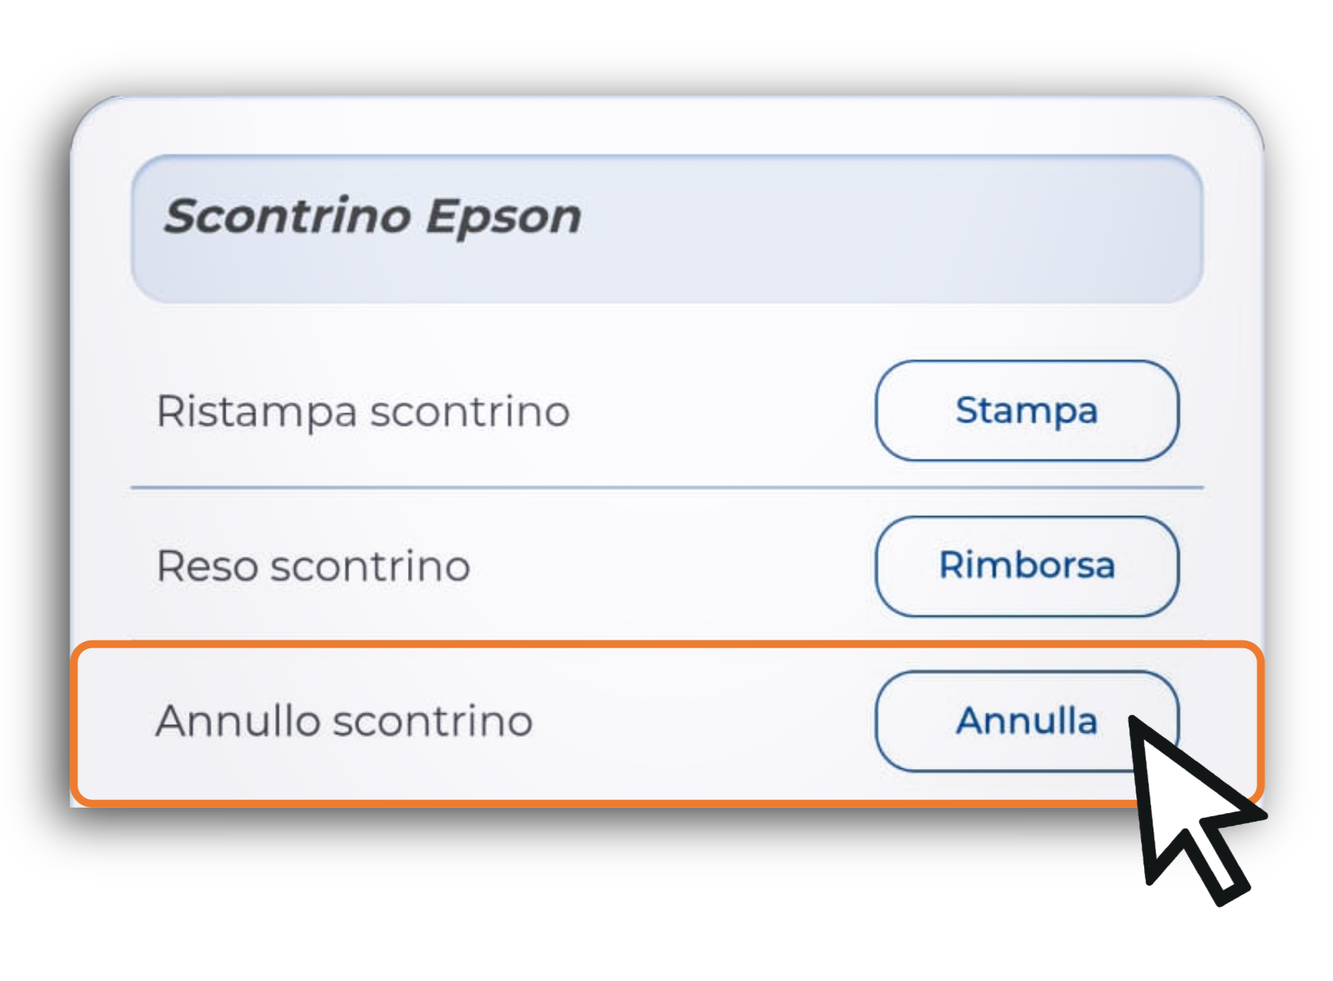The image size is (1333, 981).
Task: Click the Annullo scontrino label
Action: click(344, 721)
